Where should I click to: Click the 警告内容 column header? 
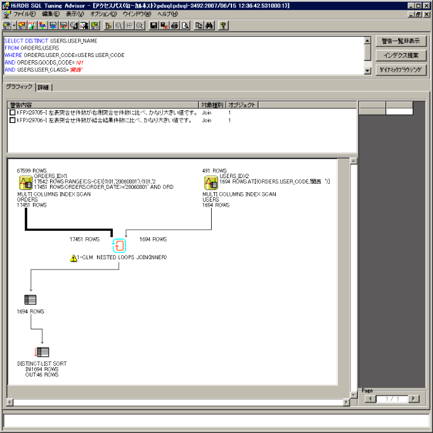103,105
